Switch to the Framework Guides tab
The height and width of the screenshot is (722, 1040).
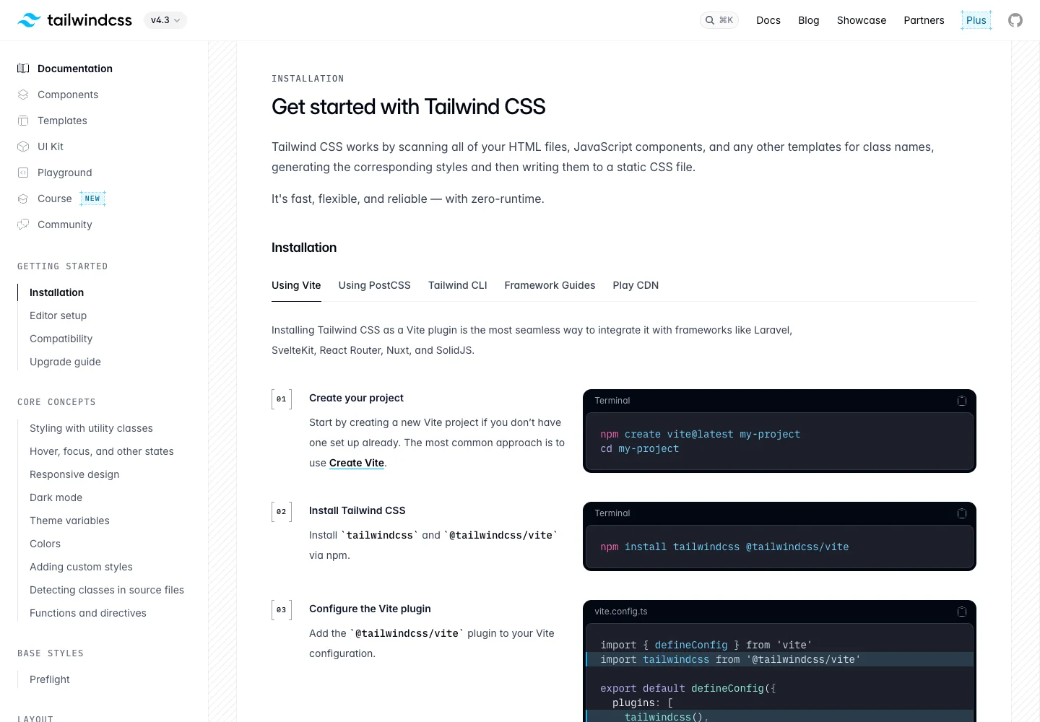coord(550,285)
